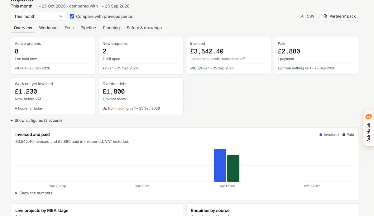Click the 'Live projects by RIBA stage' heading
Screen dimensions: 374x216
tap(42, 210)
